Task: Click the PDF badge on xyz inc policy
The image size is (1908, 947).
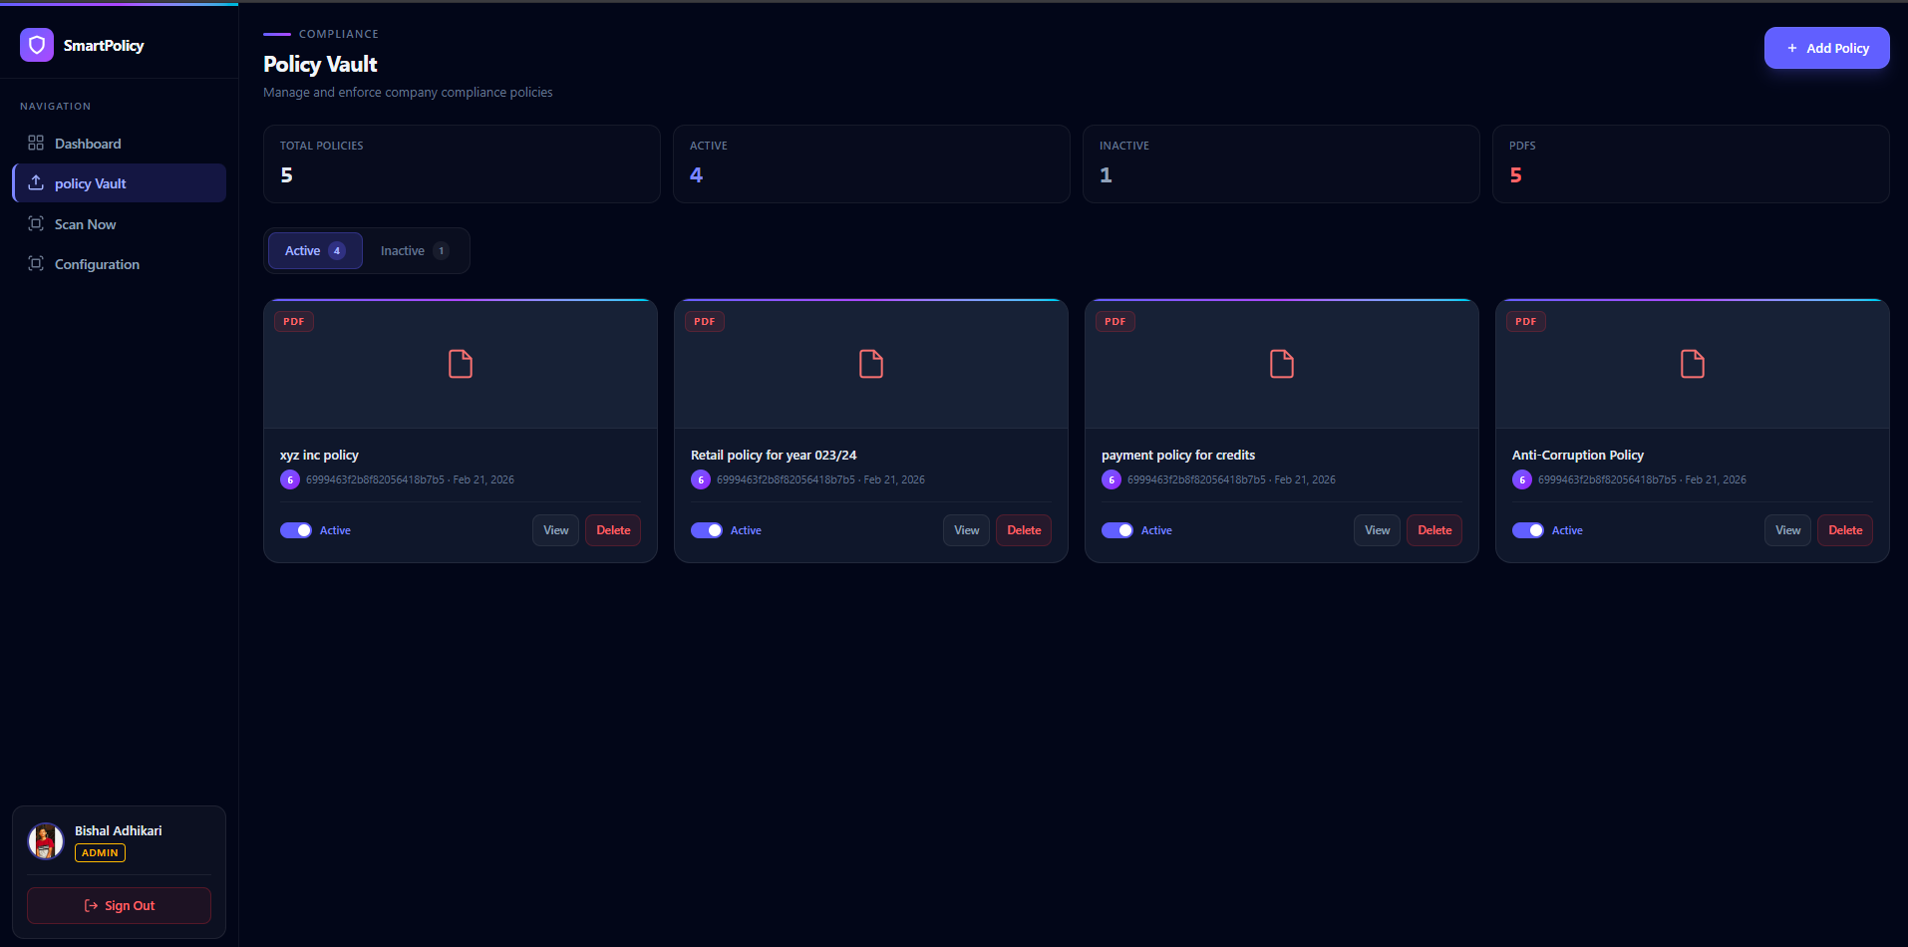Action: coord(294,322)
